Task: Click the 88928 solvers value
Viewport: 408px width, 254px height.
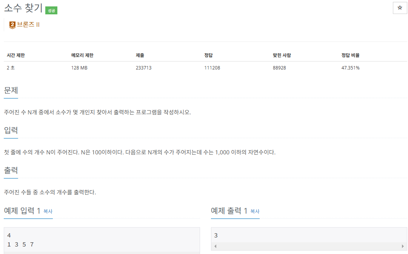Action: coord(279,68)
